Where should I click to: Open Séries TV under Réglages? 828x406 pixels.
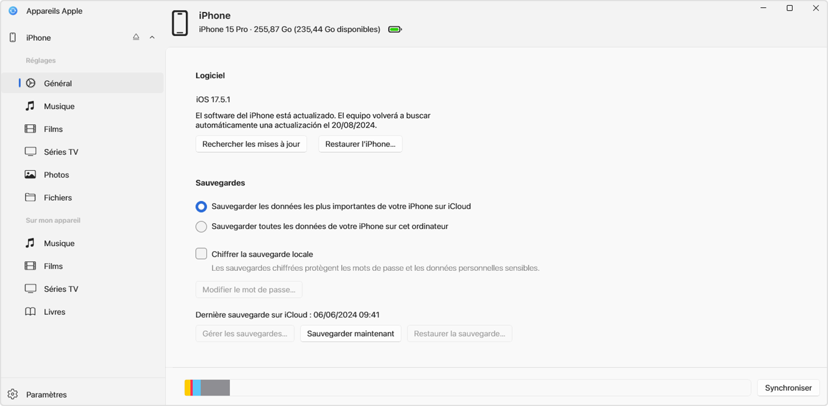coord(82,152)
